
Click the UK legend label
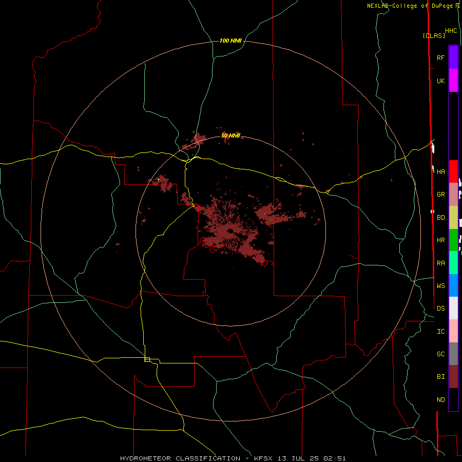(440, 81)
